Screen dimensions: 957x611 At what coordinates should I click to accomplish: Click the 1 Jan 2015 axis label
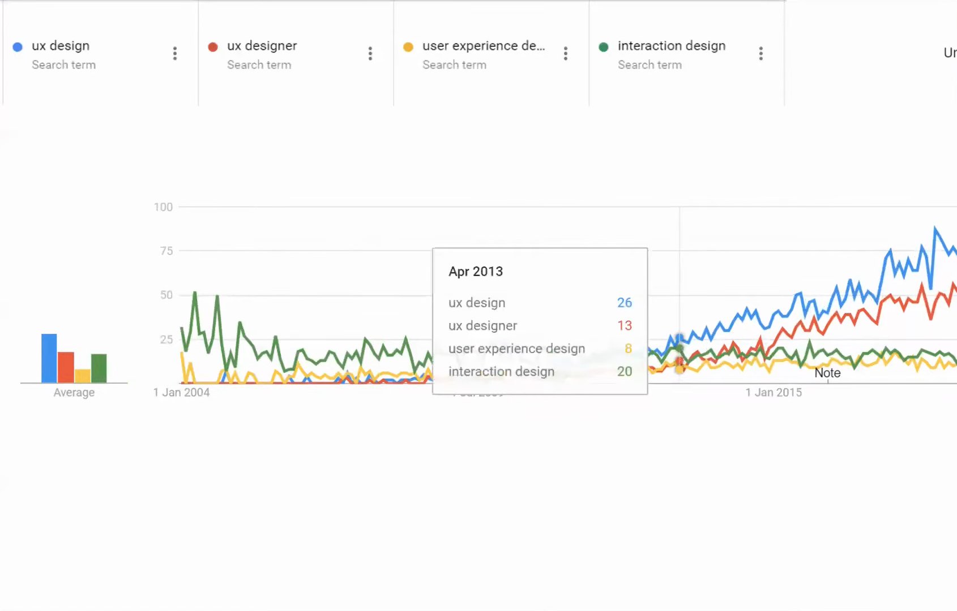pyautogui.click(x=774, y=393)
